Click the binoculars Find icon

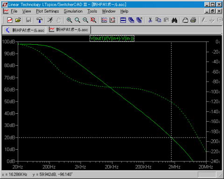pyautogui.click(x=175, y=20)
